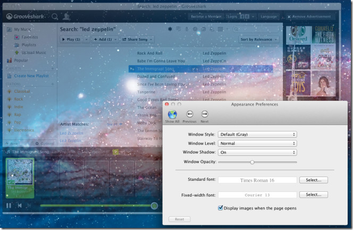This screenshot has height=230, width=353.
Task: Click next track button in player
Action: pos(29,206)
